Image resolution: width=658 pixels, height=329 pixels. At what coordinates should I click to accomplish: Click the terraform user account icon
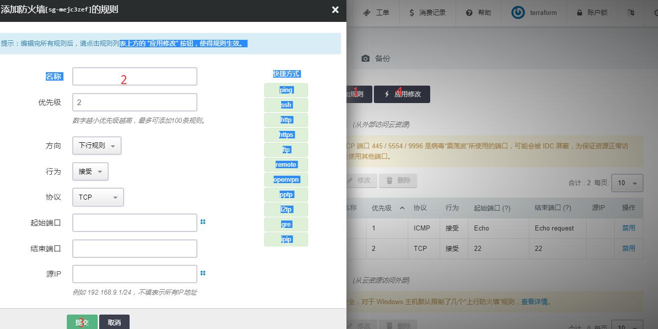pyautogui.click(x=518, y=13)
